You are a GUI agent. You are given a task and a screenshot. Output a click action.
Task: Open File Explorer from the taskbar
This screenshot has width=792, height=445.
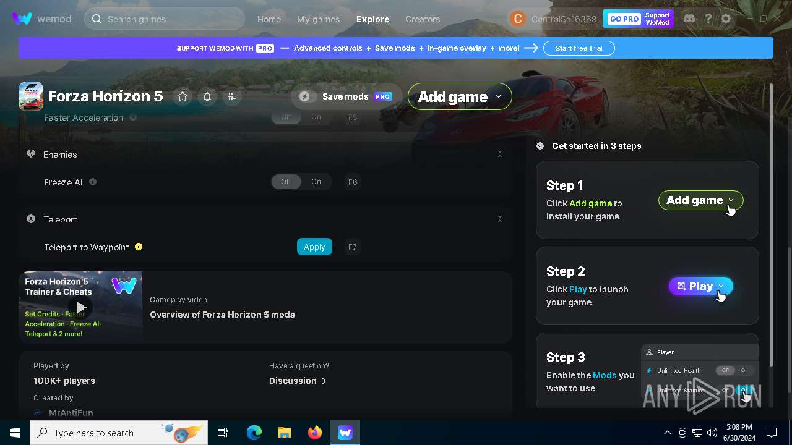(x=284, y=433)
